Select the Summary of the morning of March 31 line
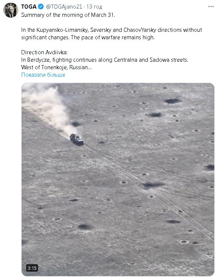 68,15
